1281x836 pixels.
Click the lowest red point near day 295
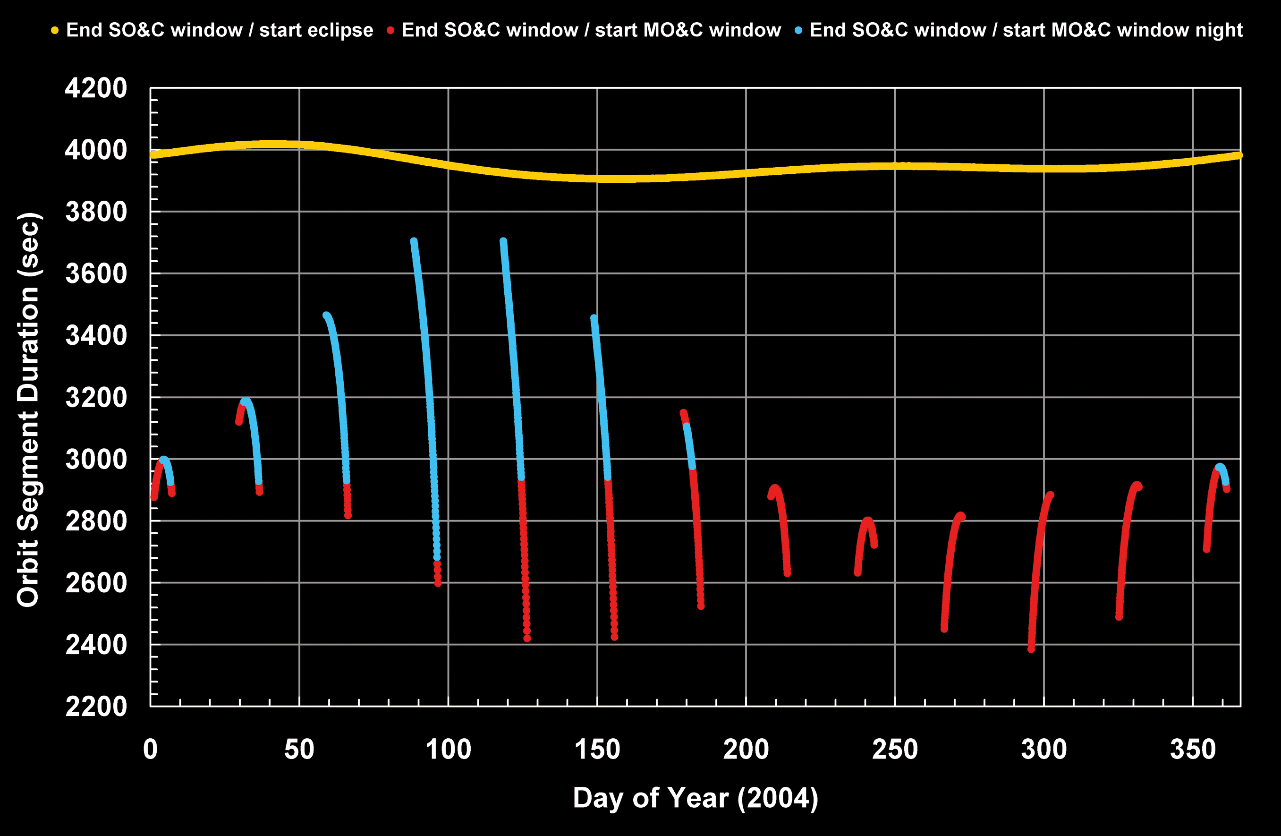(1031, 648)
